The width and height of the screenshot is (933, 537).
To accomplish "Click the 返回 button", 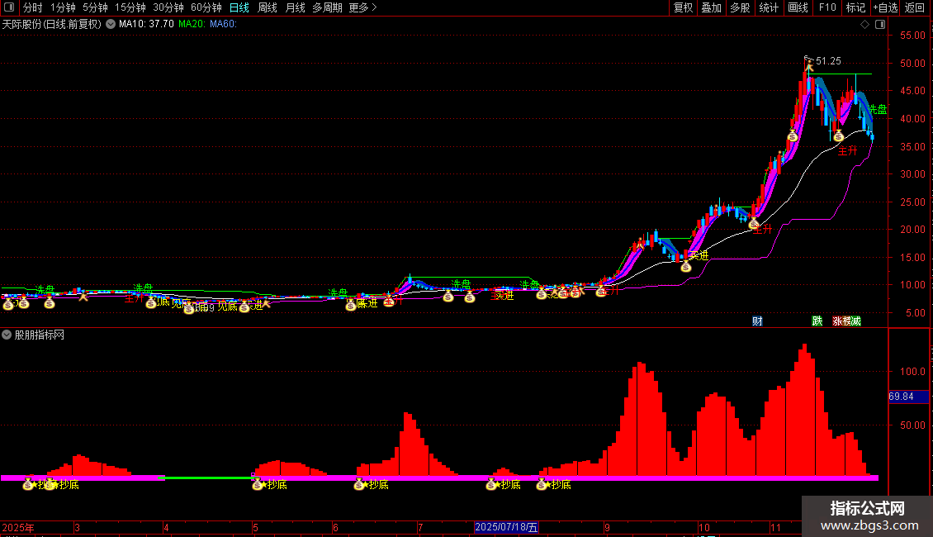I will click(x=915, y=7).
